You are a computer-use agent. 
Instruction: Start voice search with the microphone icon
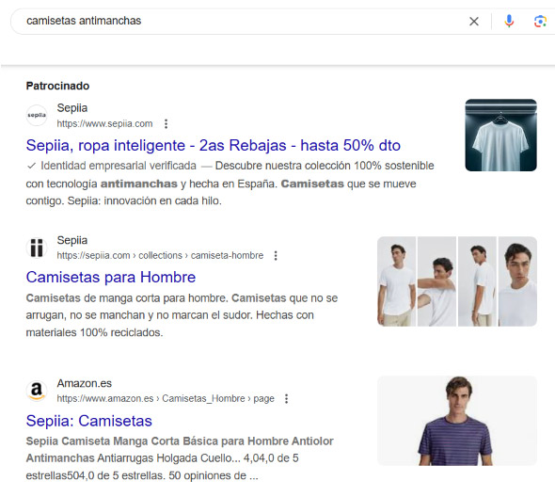tap(509, 22)
